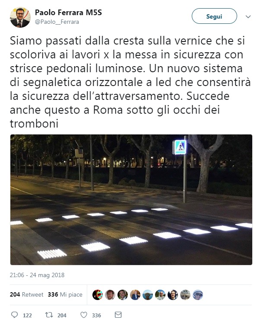Click the 21:06 - 24 mag 2018 timestamp
The width and height of the screenshot is (260, 329).
tap(37, 275)
